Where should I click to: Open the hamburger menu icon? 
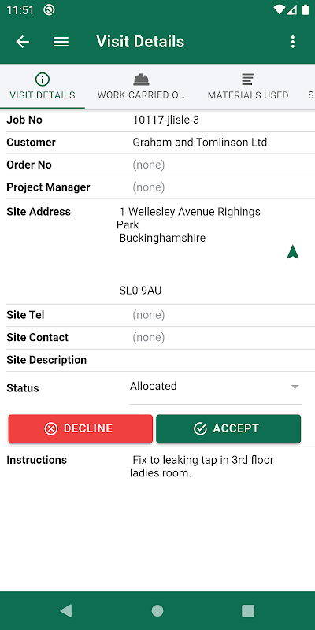click(x=61, y=42)
